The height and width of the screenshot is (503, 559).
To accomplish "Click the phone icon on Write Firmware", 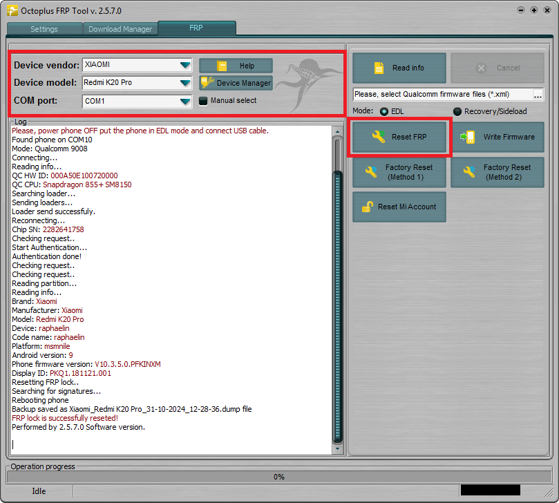I will coord(468,137).
